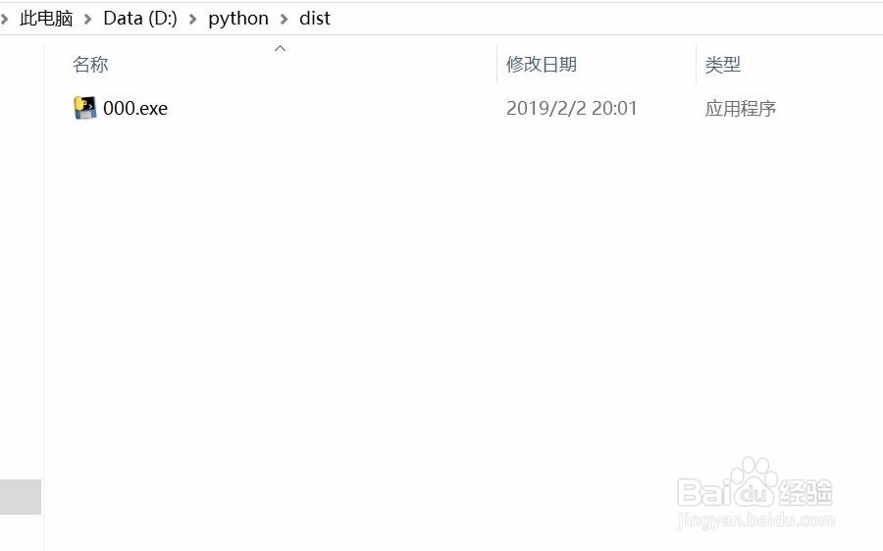Go to the python folder breadcrumb
Screen dimensions: 883x551
tap(238, 19)
